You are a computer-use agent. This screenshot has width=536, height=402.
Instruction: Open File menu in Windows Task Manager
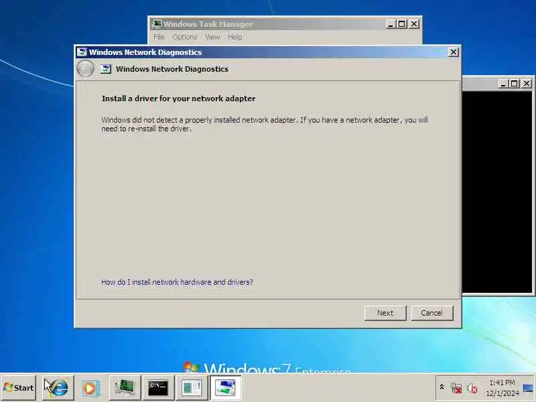pyautogui.click(x=159, y=37)
